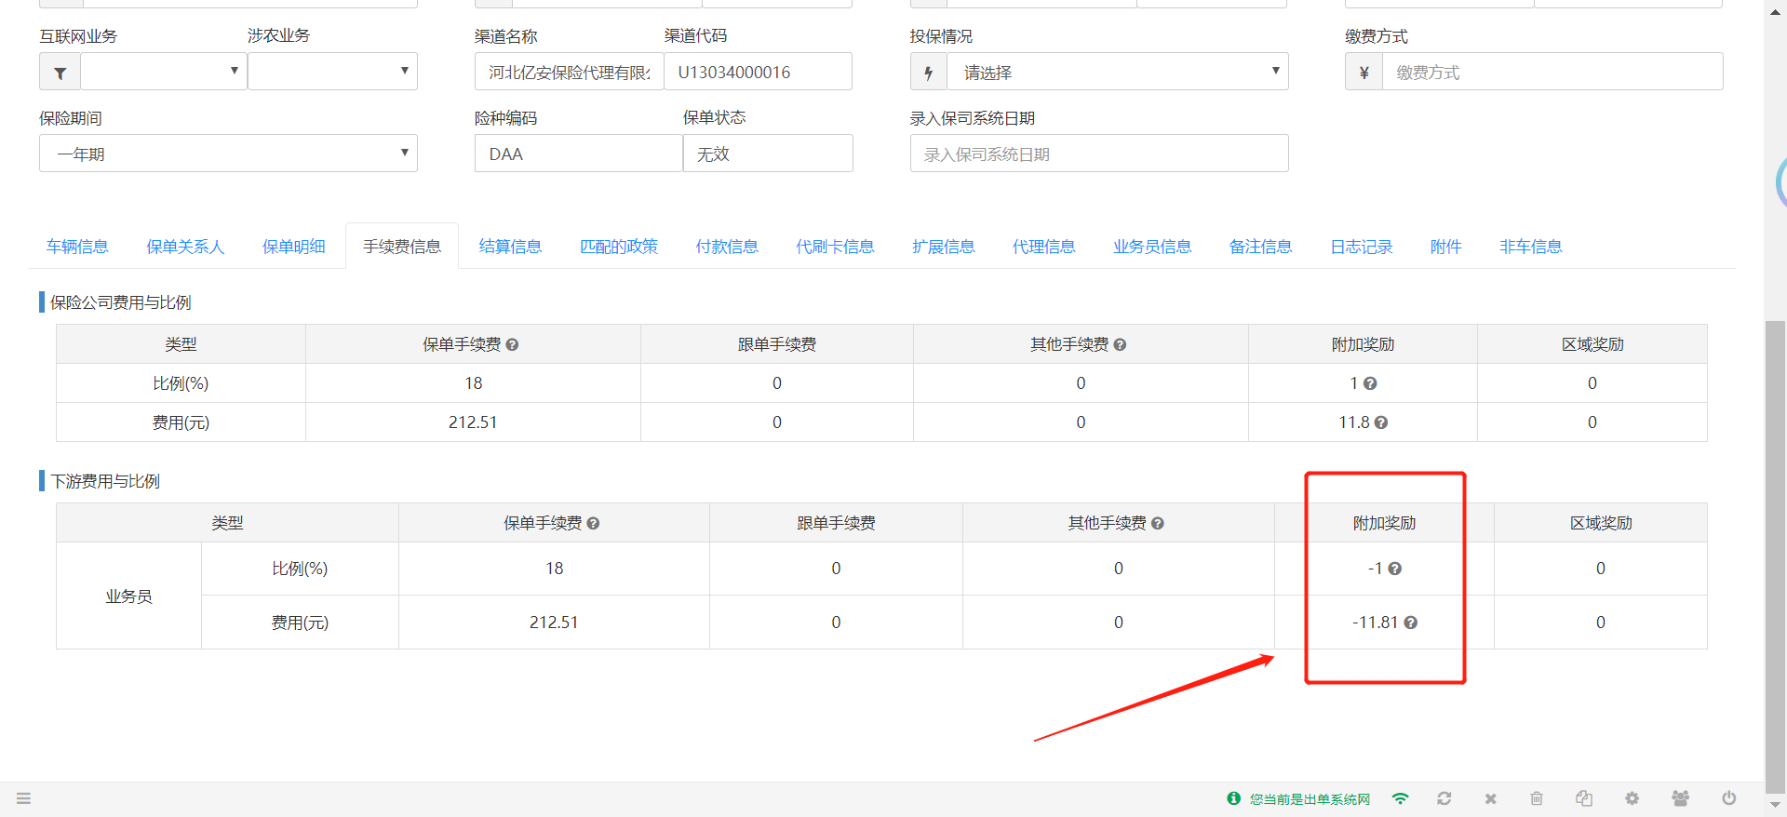Viewport: 1787px width, 817px height.
Task: Click the 渠道代码 field showing U13034000016
Action: pos(758,72)
